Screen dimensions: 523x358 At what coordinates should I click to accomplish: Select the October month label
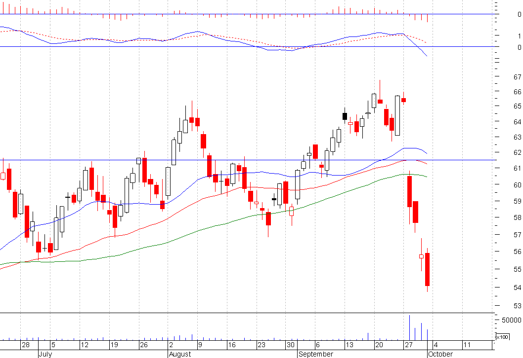click(x=440, y=354)
